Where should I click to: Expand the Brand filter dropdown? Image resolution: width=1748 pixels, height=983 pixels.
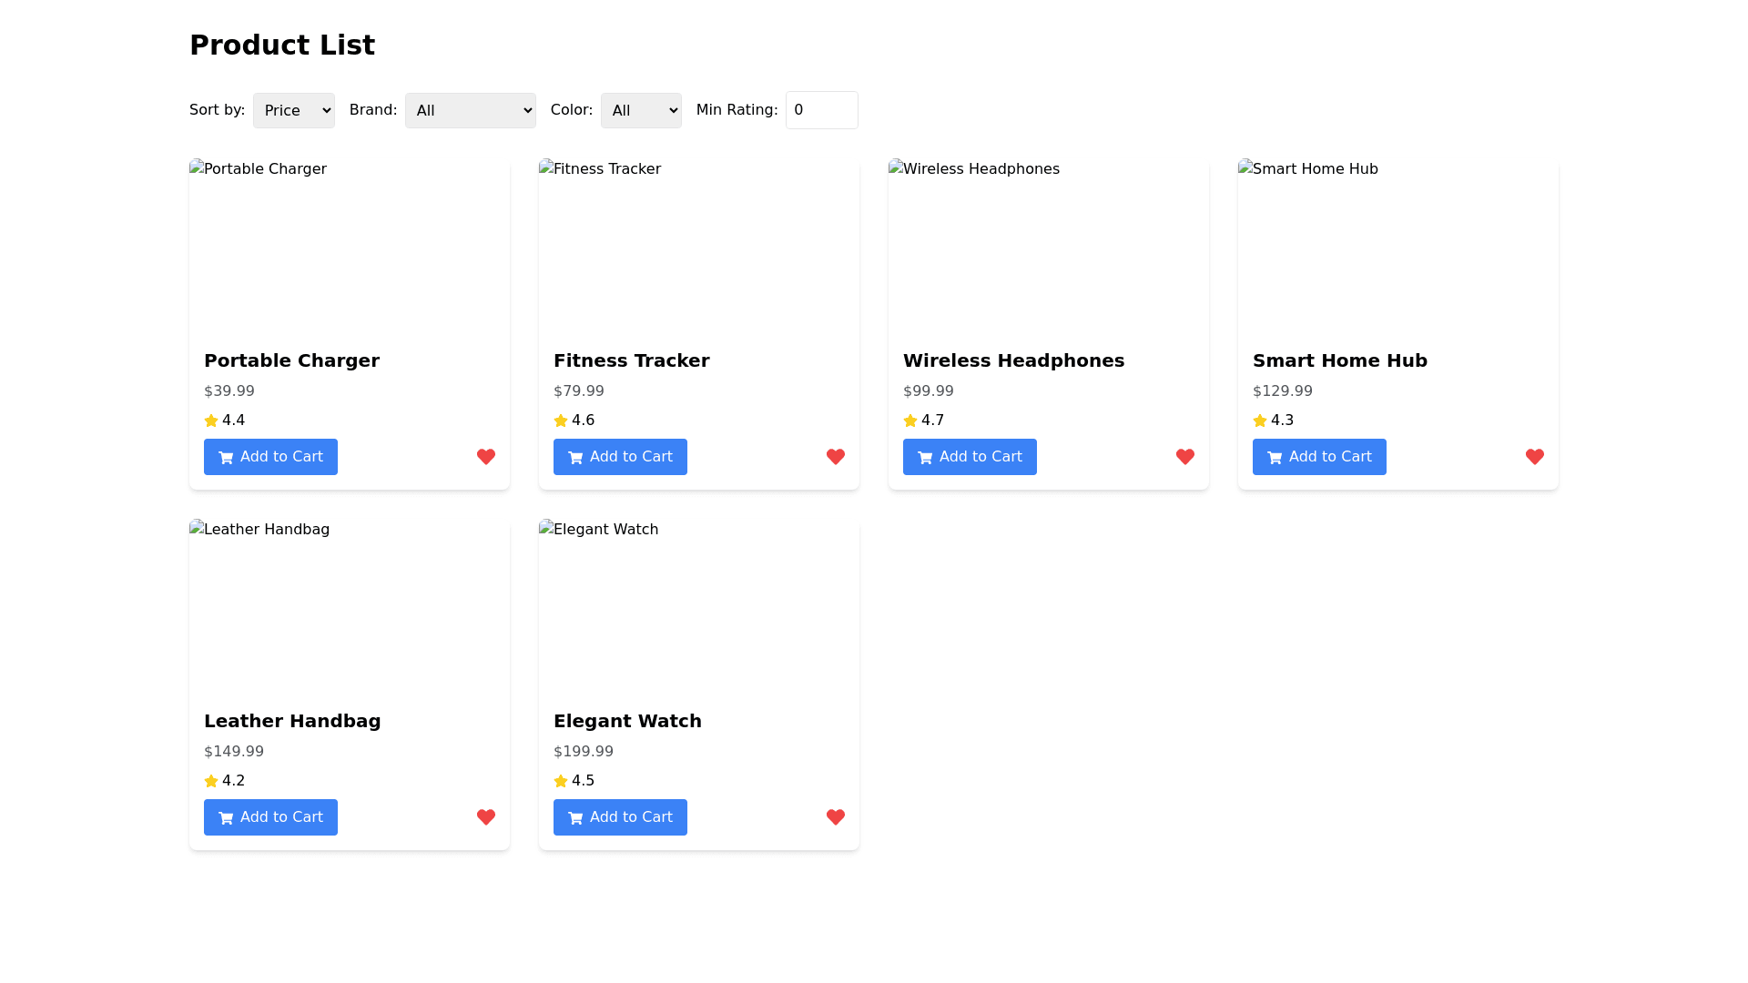click(x=470, y=110)
